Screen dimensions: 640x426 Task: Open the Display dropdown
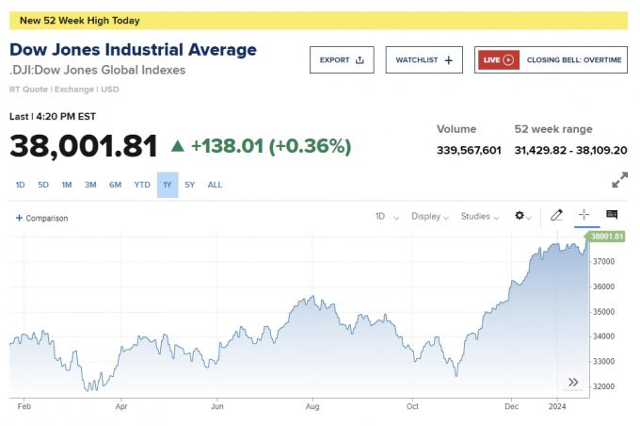pyautogui.click(x=430, y=216)
